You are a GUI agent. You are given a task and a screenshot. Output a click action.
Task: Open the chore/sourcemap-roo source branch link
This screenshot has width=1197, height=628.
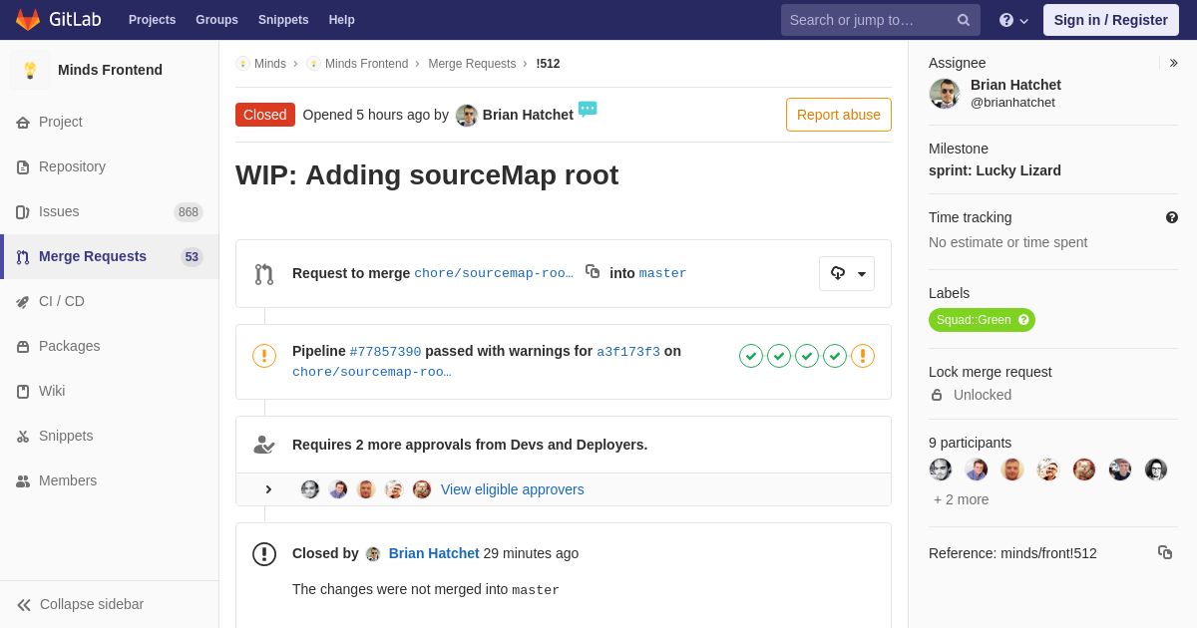tap(494, 273)
